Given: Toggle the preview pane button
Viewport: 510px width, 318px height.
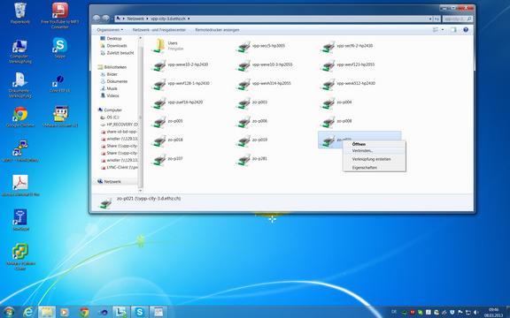Looking at the screenshot, I should [x=453, y=30].
